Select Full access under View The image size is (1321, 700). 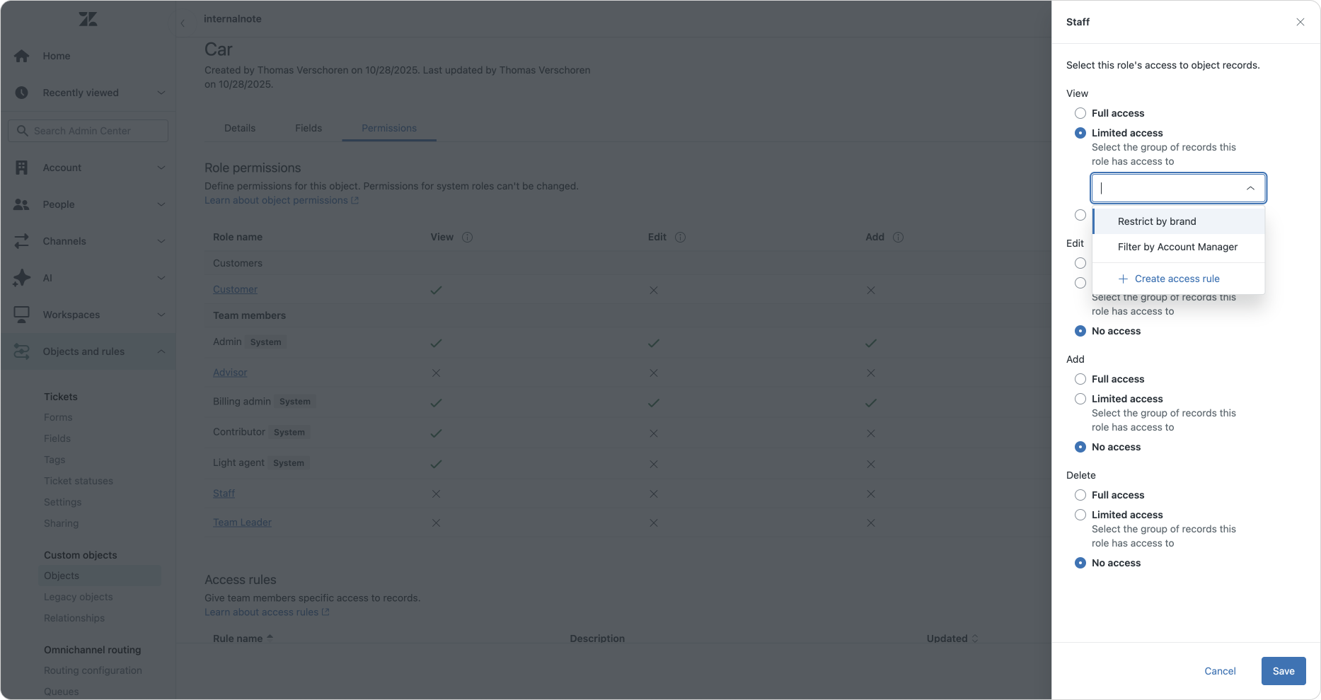[x=1080, y=113]
